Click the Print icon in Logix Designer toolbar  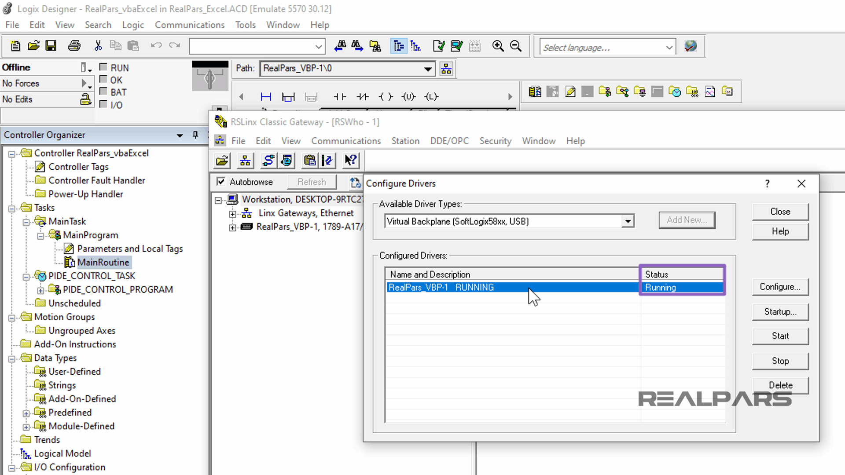click(74, 46)
